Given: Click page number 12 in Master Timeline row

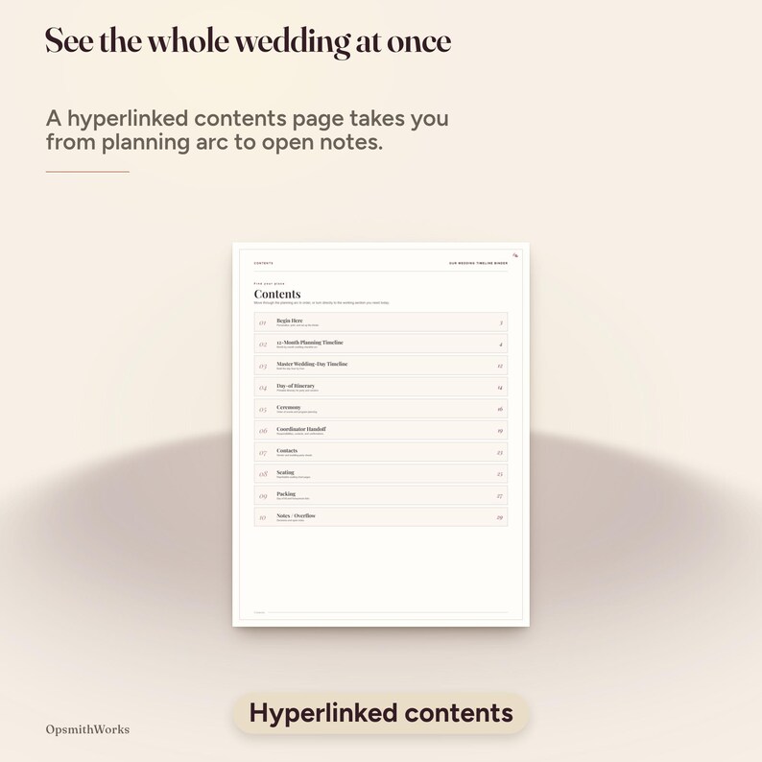Looking at the screenshot, I should pyautogui.click(x=500, y=366).
